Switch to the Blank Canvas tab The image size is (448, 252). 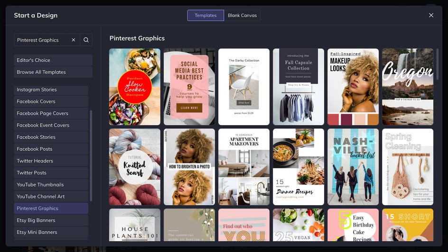point(243,15)
